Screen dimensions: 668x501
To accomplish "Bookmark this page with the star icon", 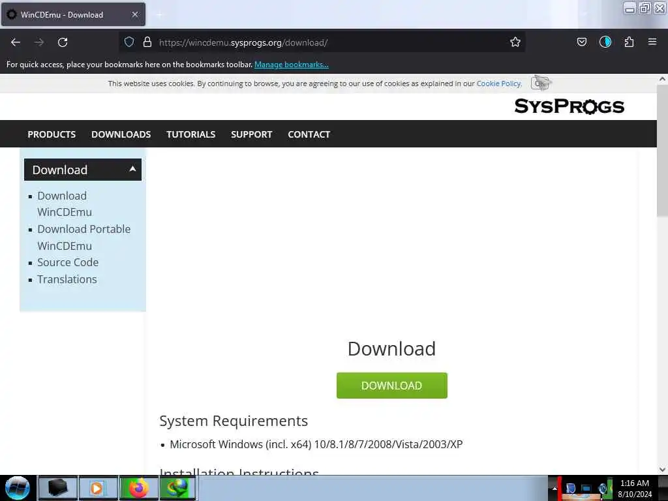I will (515, 42).
